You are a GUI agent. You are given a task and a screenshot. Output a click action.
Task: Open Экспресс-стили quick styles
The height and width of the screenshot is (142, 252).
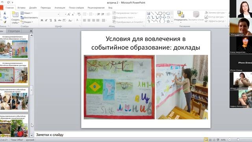click(x=196, y=17)
